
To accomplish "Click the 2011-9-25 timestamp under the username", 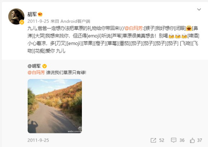I will coord(38,21).
